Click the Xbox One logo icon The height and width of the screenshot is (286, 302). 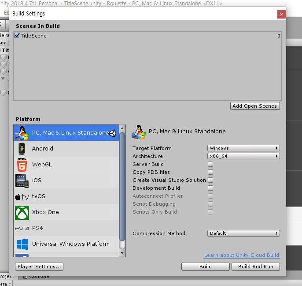pos(22,213)
